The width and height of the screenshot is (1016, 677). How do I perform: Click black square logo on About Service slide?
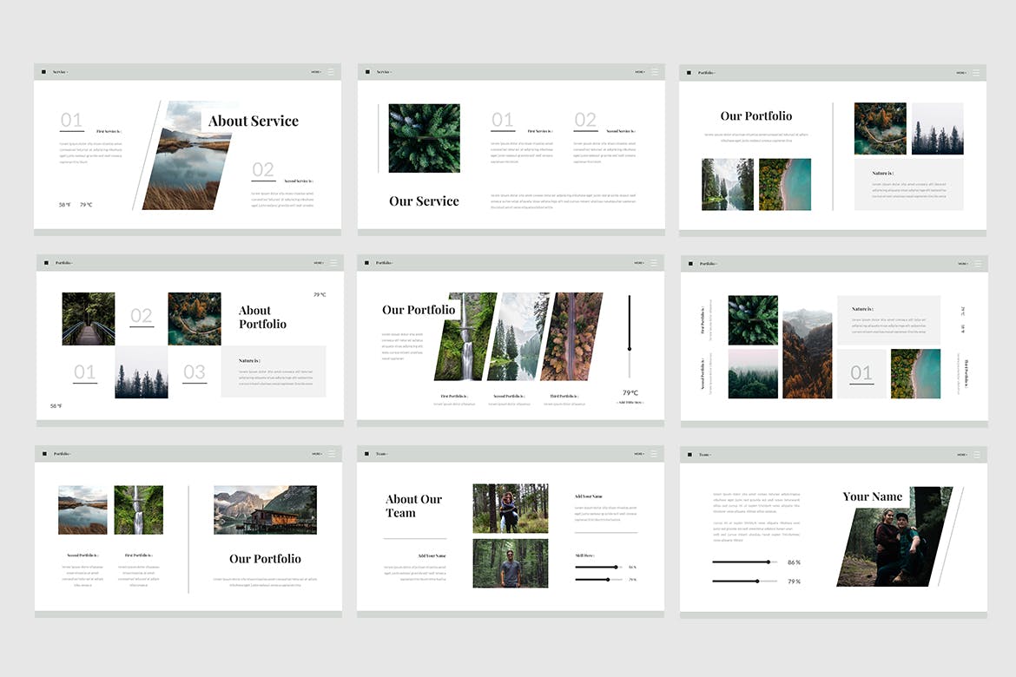point(44,72)
